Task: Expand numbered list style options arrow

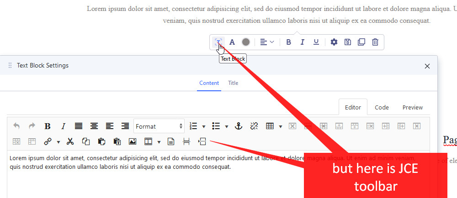Action: click(204, 126)
